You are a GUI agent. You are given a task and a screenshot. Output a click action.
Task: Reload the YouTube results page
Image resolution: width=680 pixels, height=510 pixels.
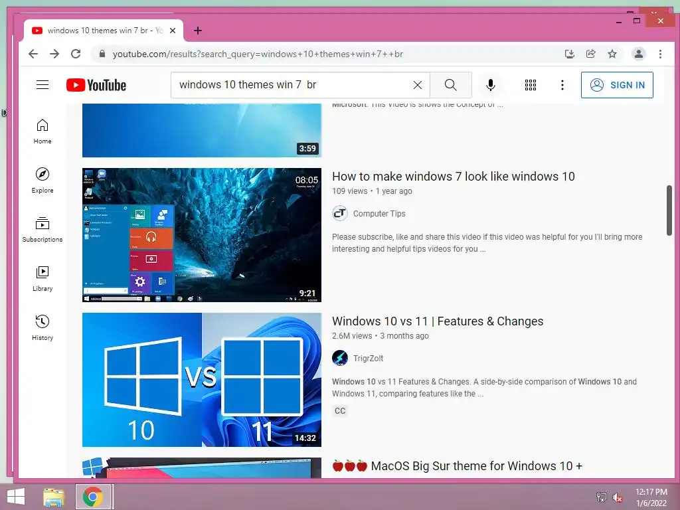point(76,54)
